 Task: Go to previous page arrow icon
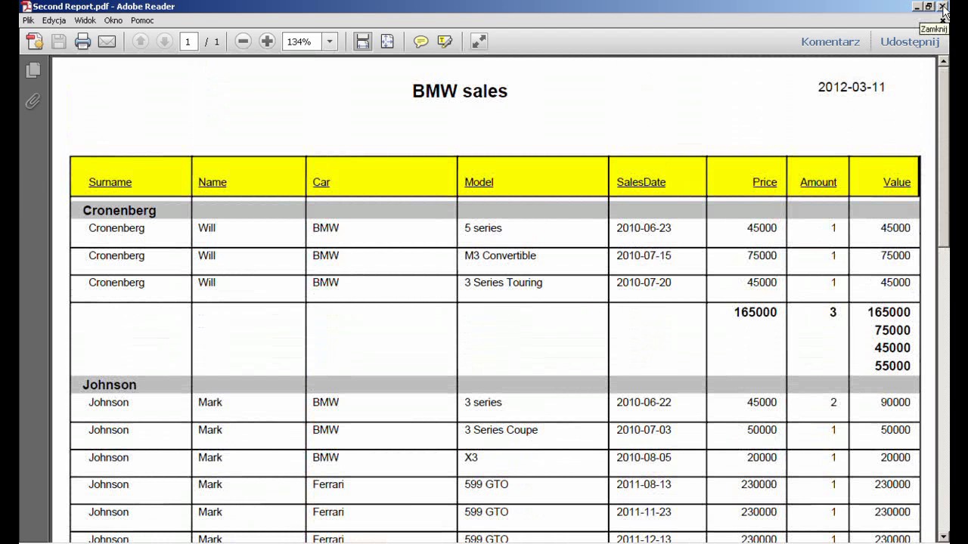pos(140,42)
